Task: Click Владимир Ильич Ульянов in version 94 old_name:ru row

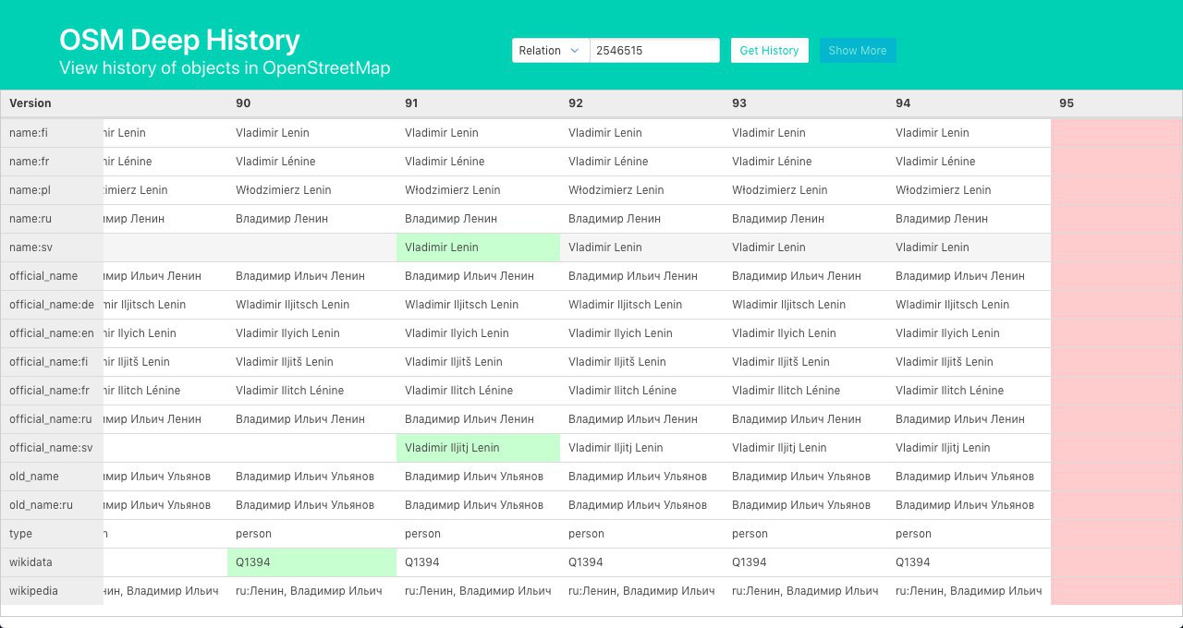Action: [965, 505]
